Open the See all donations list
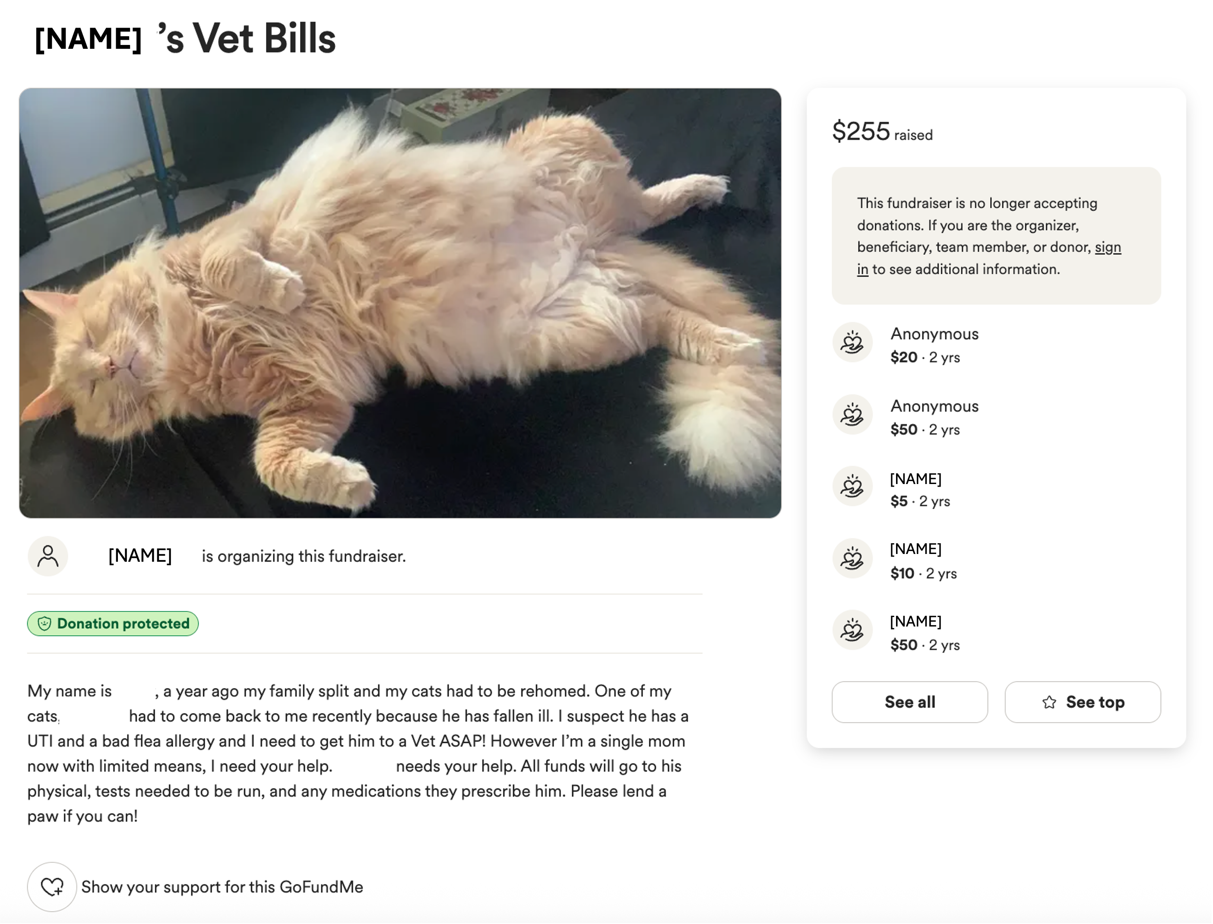Screen dimensions: 1213x924 point(909,702)
